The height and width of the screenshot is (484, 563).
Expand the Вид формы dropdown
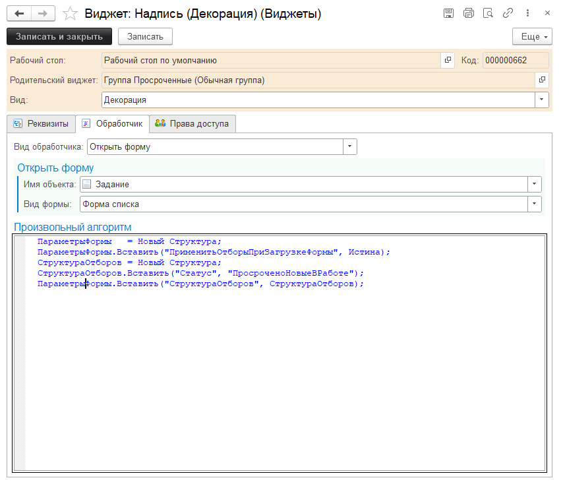[535, 204]
